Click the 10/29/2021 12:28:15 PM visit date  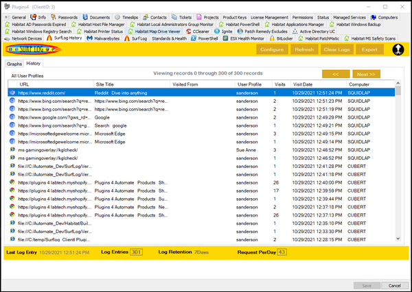pyautogui.click(x=317, y=239)
